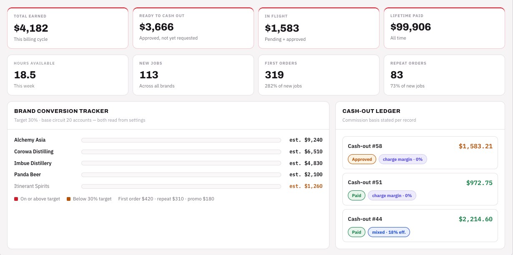Image resolution: width=513 pixels, height=255 pixels.
Task: Click the Approved status badge
Action: [x=362, y=159]
